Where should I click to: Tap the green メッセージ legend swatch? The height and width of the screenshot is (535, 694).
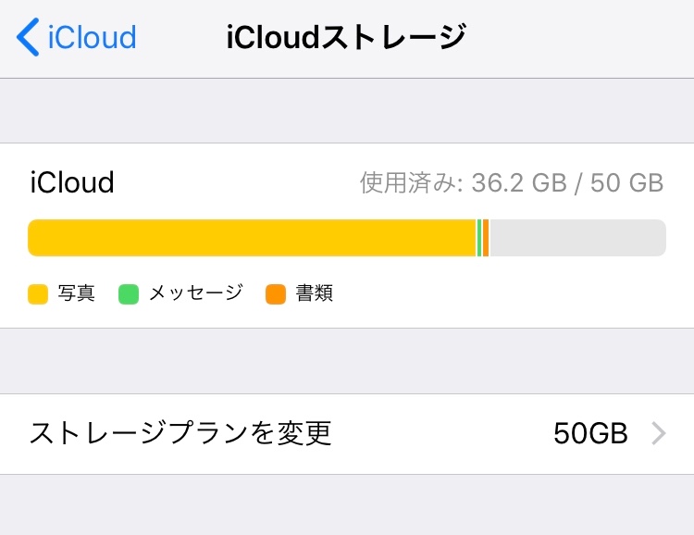click(x=129, y=294)
